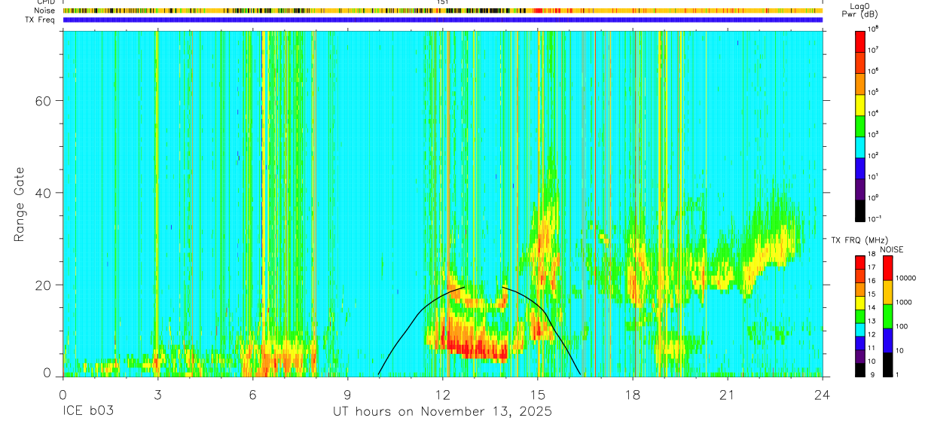
Task: Click the UT hour '12' tick label
Action: [x=443, y=395]
